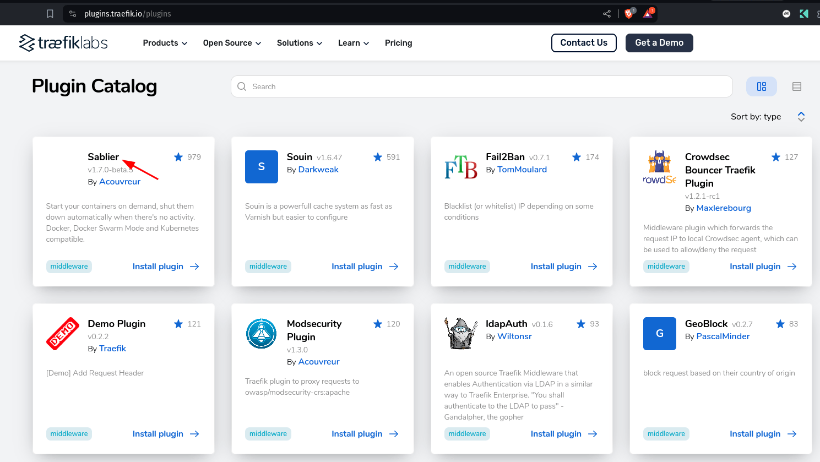Click the bookmark icon in address bar
820x462 pixels.
50,14
